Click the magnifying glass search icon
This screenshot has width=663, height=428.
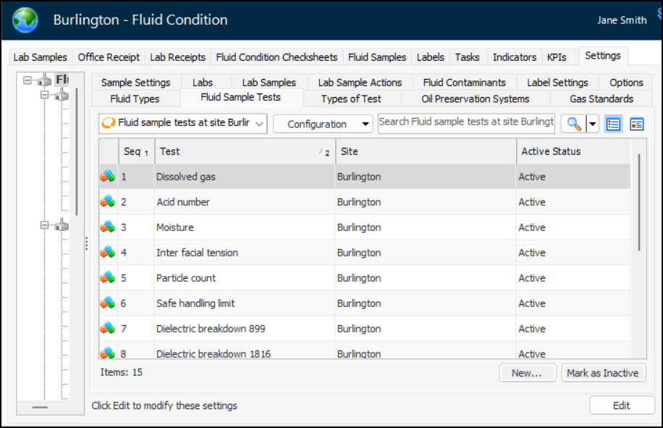pyautogui.click(x=574, y=124)
